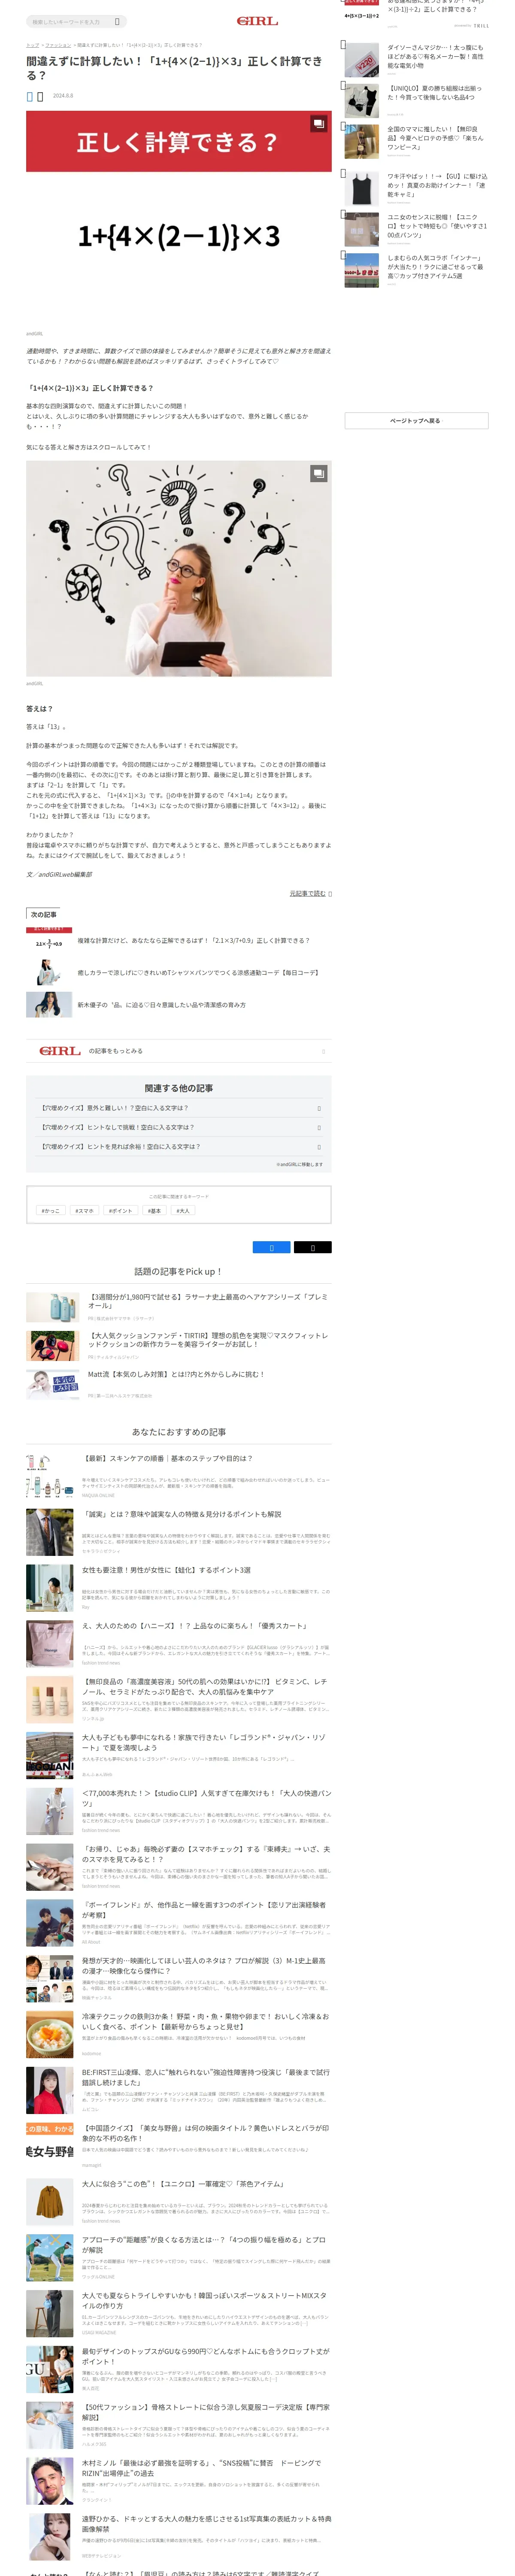
Task: Select the #スマホ keyword tag
Action: pyautogui.click(x=84, y=1210)
